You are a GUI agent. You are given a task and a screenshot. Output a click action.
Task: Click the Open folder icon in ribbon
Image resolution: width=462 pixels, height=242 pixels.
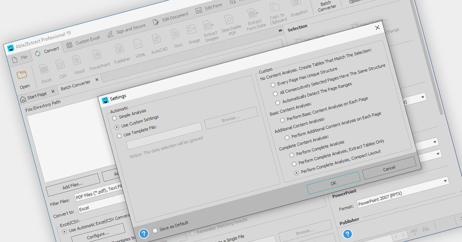point(22,75)
